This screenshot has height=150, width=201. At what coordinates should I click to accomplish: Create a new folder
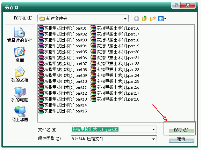pos(153,18)
